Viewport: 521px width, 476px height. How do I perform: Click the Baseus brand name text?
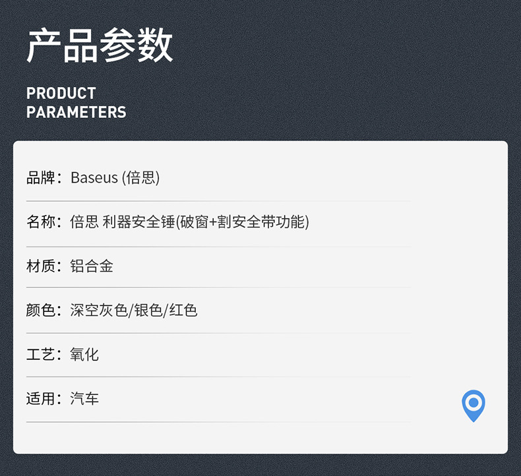[x=94, y=178]
